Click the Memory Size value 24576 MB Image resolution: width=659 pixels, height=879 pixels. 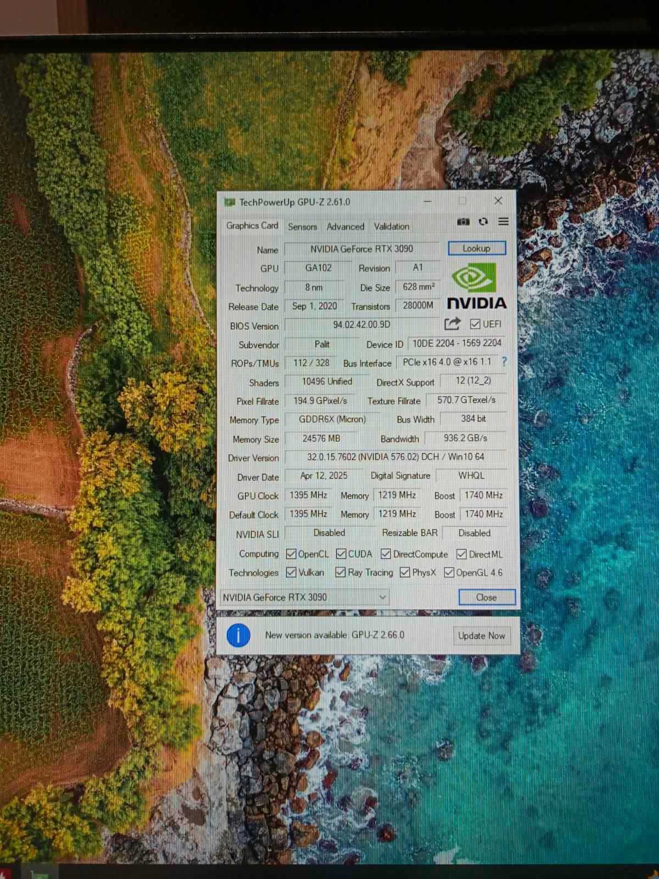(321, 439)
